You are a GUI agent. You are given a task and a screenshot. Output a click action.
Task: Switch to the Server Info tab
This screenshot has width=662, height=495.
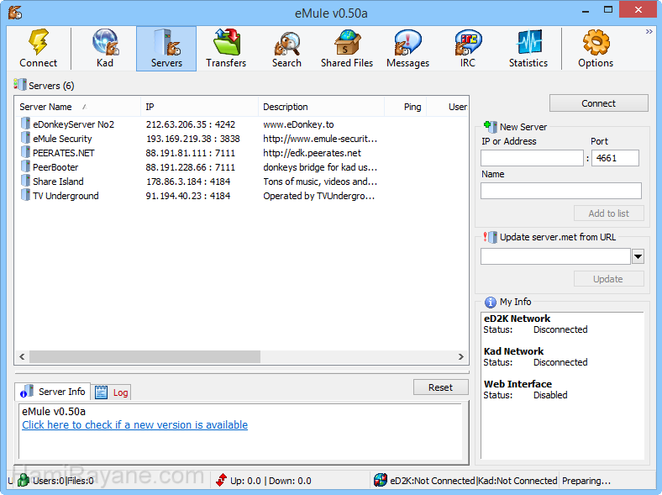(x=53, y=392)
